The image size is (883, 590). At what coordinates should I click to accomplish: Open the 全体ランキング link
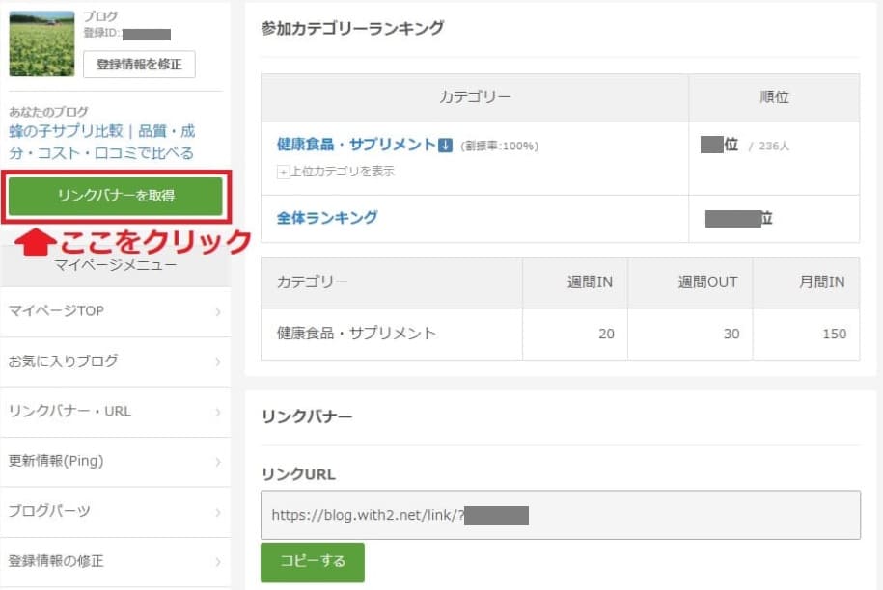click(327, 218)
